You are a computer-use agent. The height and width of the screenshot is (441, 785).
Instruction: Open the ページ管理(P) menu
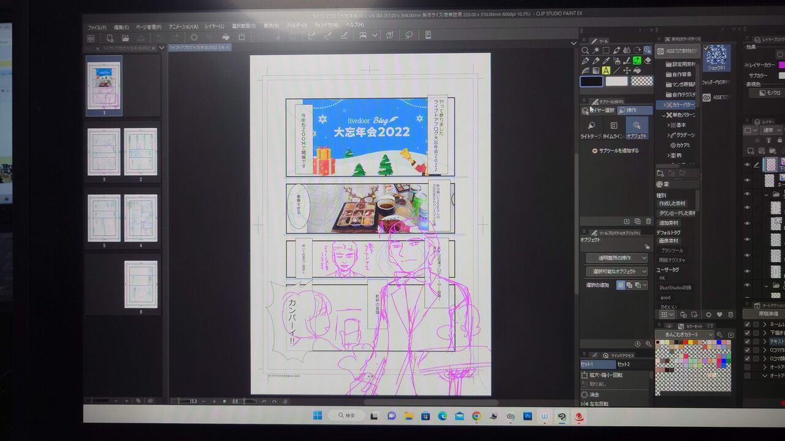(148, 27)
